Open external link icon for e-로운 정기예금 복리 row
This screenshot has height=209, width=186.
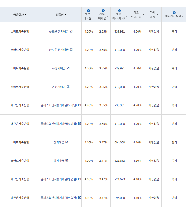click(71, 31)
